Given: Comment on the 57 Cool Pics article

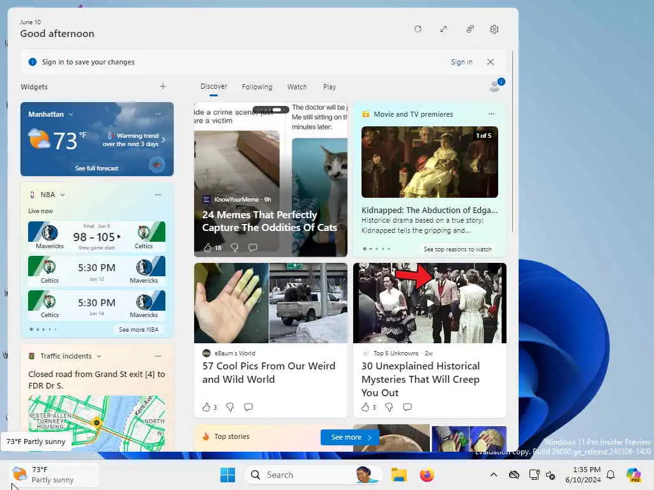Looking at the screenshot, I should (x=248, y=407).
